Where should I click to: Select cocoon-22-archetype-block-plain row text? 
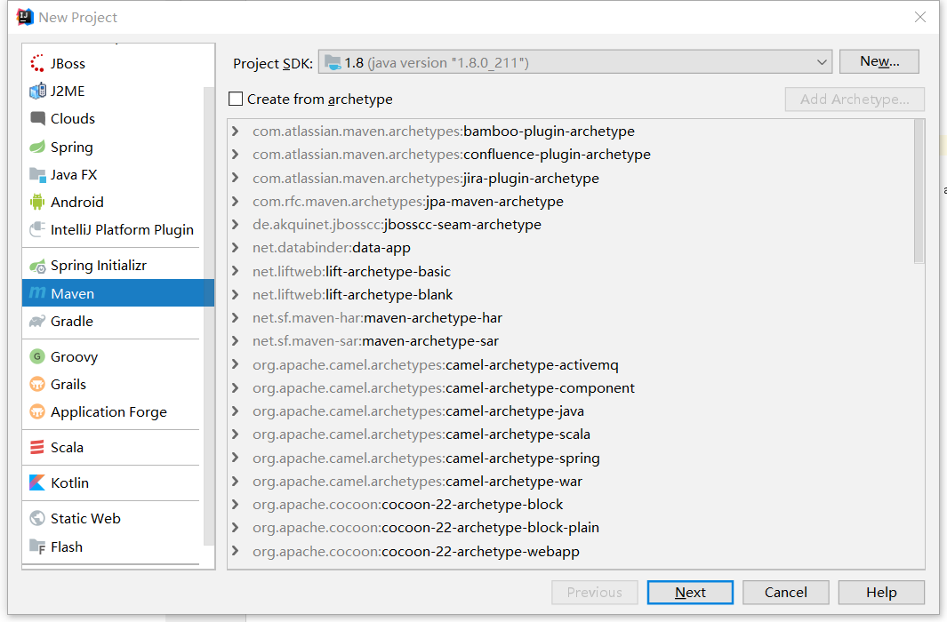[x=426, y=528]
